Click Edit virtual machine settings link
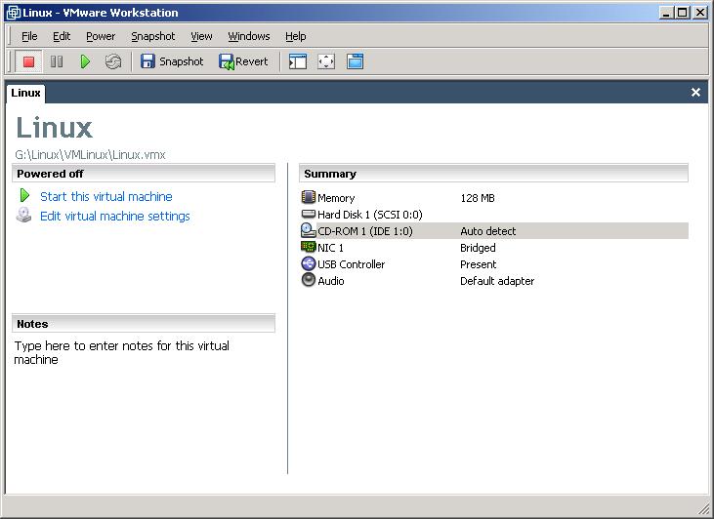Viewport: 714px width, 519px height. point(114,216)
